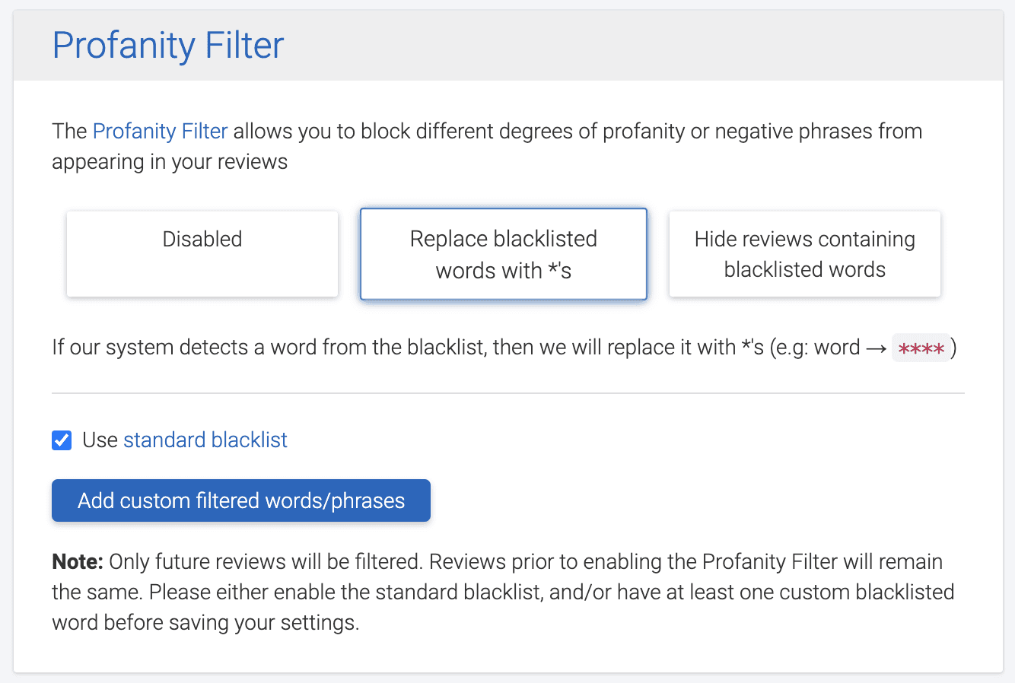Select Hide reviews containing blacklisted words

pyautogui.click(x=804, y=254)
